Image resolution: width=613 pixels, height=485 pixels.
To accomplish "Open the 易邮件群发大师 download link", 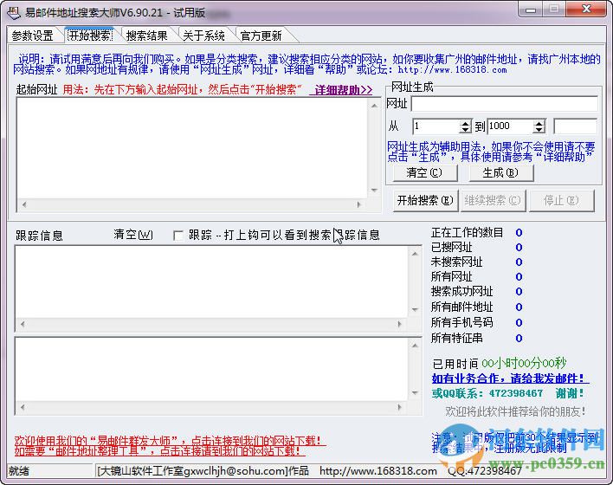I will coord(168,441).
